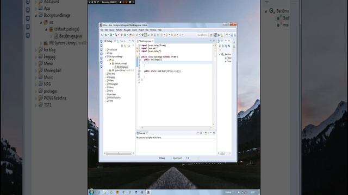Toggle Pin Console button

click(197, 133)
